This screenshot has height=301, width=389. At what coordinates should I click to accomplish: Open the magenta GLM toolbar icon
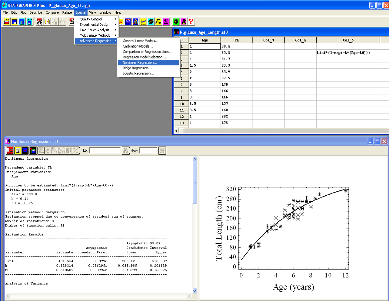[166, 21]
